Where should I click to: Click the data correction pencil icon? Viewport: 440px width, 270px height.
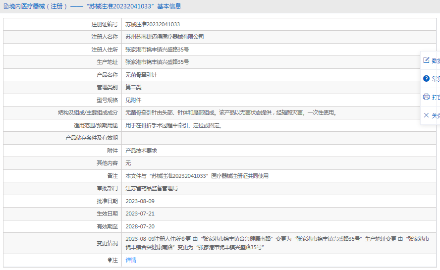click(426, 60)
